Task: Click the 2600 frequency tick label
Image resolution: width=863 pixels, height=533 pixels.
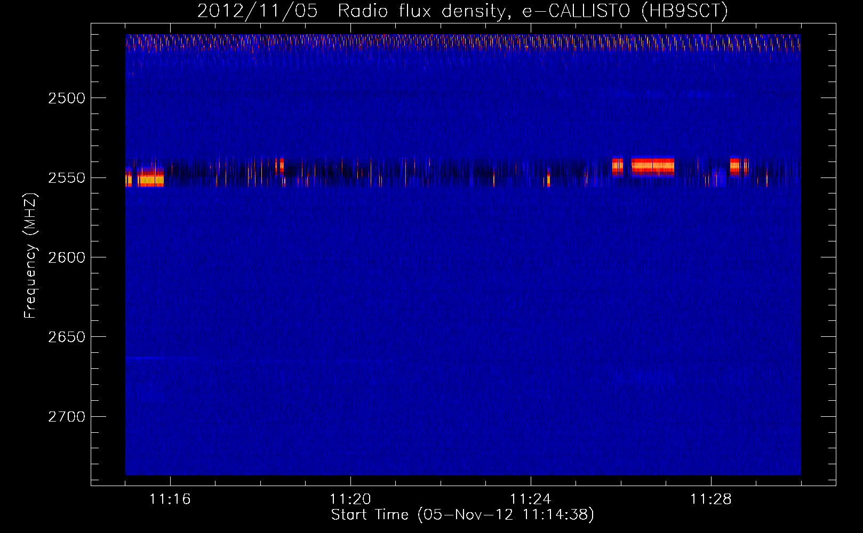Action: (67, 257)
